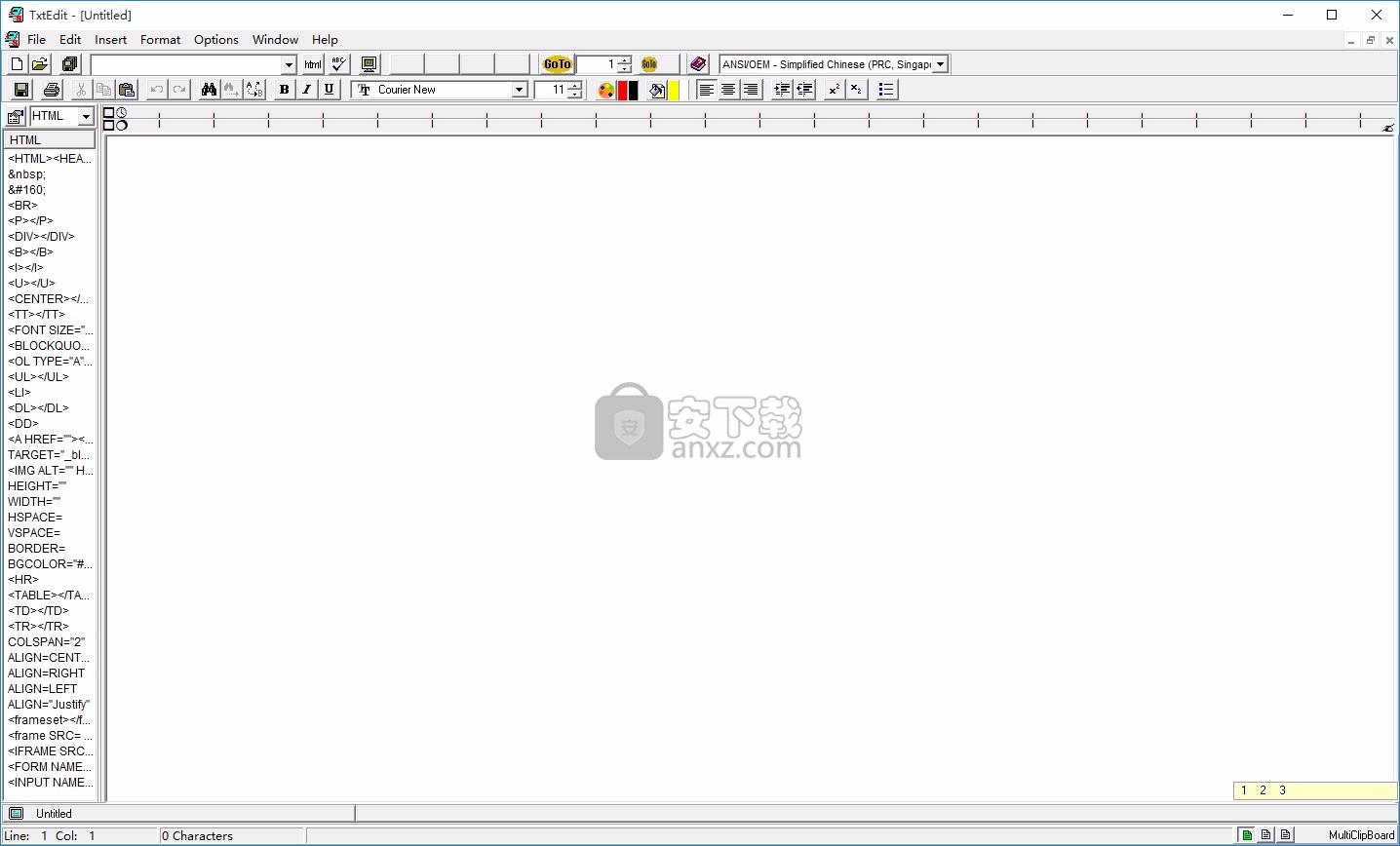The image size is (1400, 846).
Task: Click the red color swatch
Action: click(622, 91)
